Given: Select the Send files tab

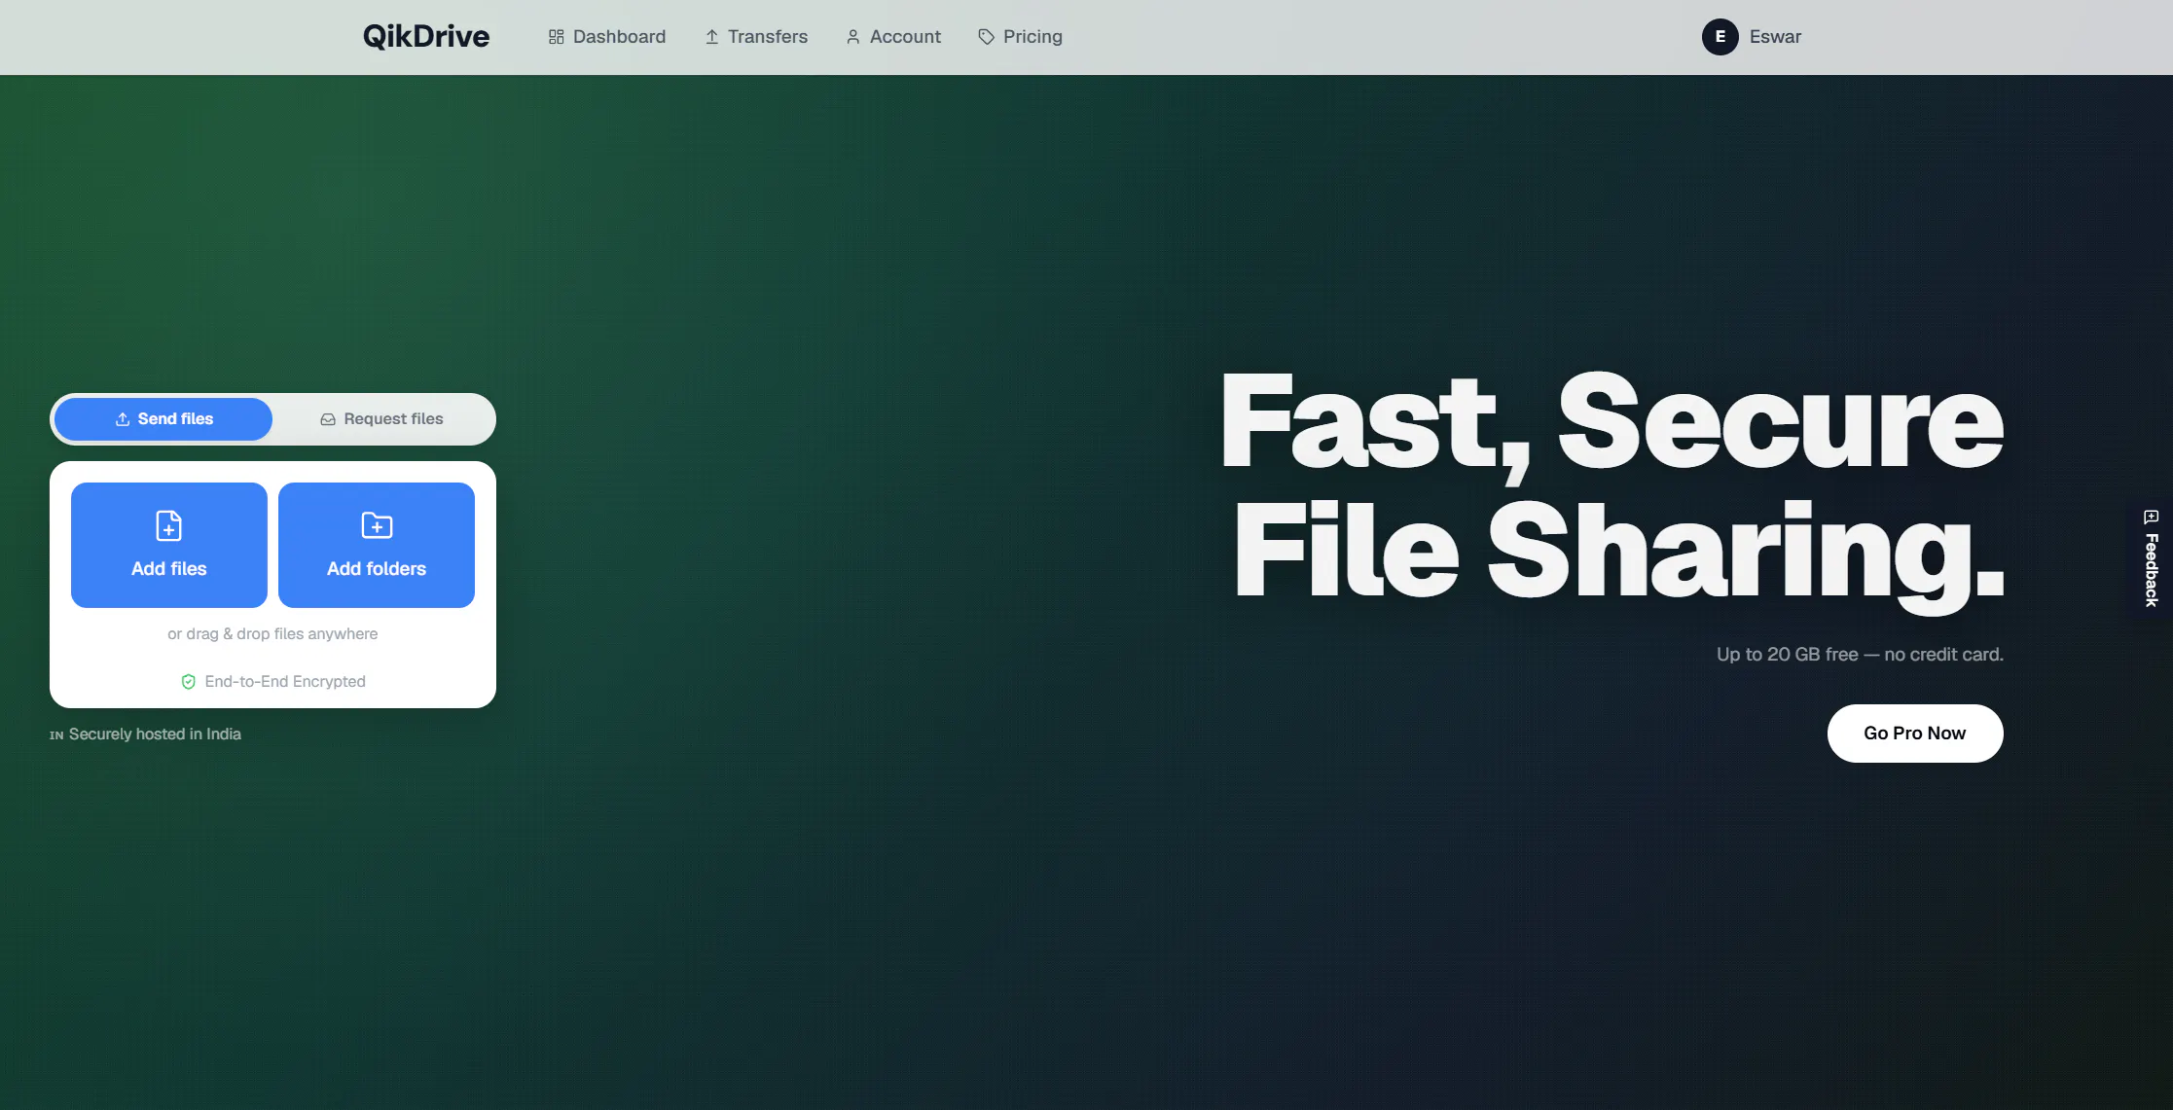Looking at the screenshot, I should click(163, 419).
